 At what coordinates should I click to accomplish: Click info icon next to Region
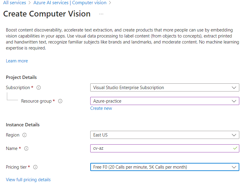point(24,135)
